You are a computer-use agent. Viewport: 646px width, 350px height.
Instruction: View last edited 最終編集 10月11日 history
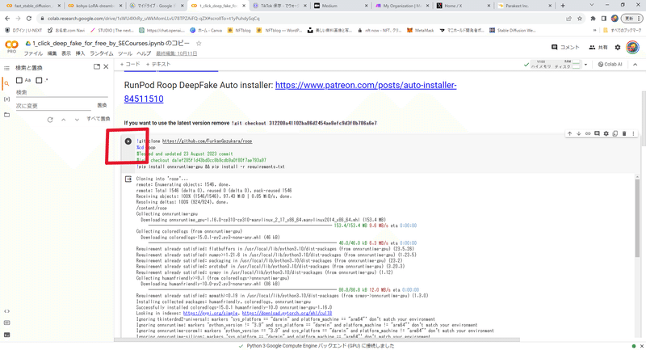pos(176,53)
